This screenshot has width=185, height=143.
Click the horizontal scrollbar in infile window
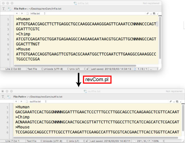pos(75,66)
